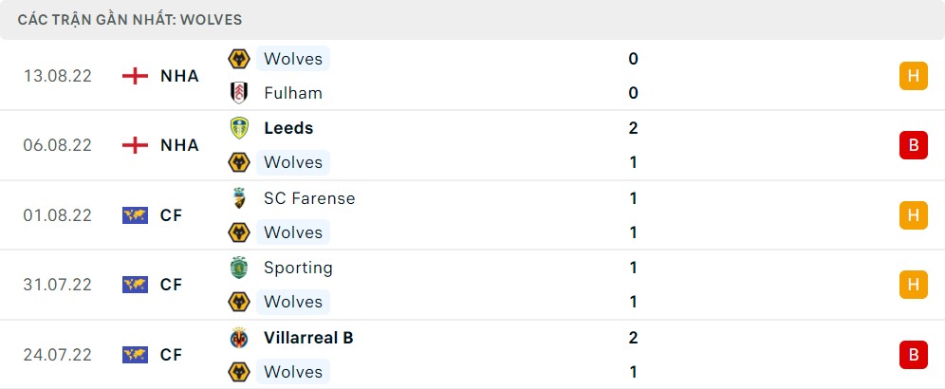Click world flag icon on 24.07.22 row
945x389 pixels.
(x=135, y=355)
